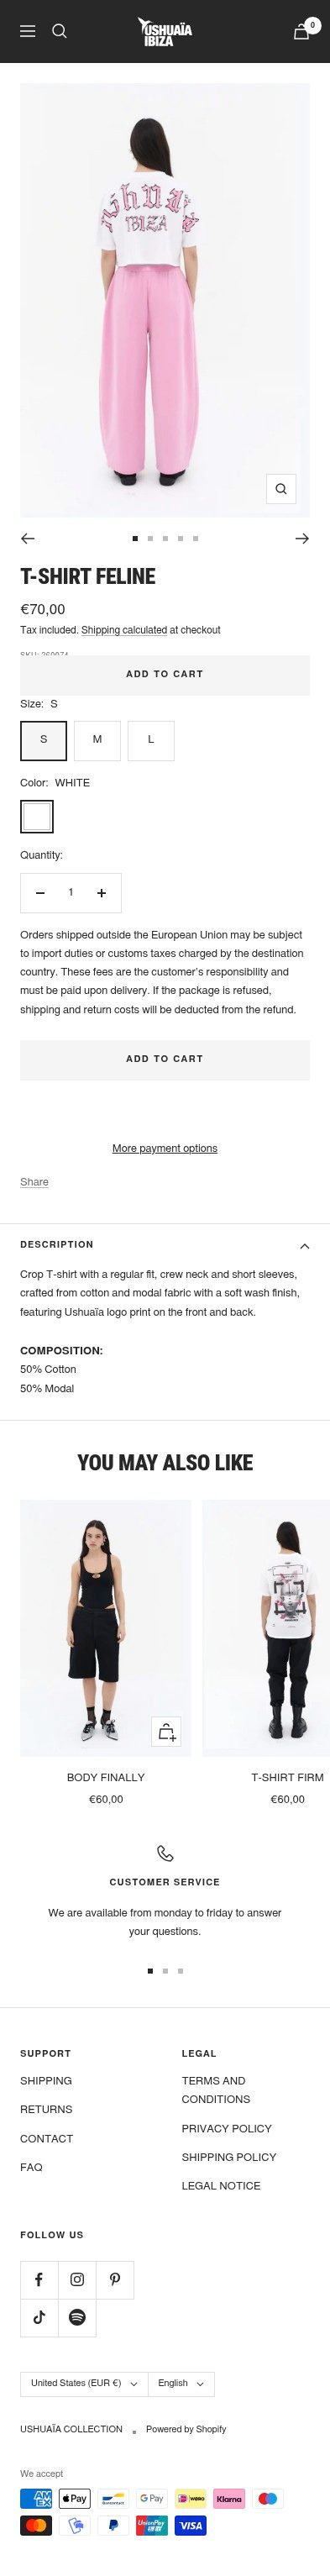Go to next product image arrow
The width and height of the screenshot is (330, 2576).
(302, 538)
